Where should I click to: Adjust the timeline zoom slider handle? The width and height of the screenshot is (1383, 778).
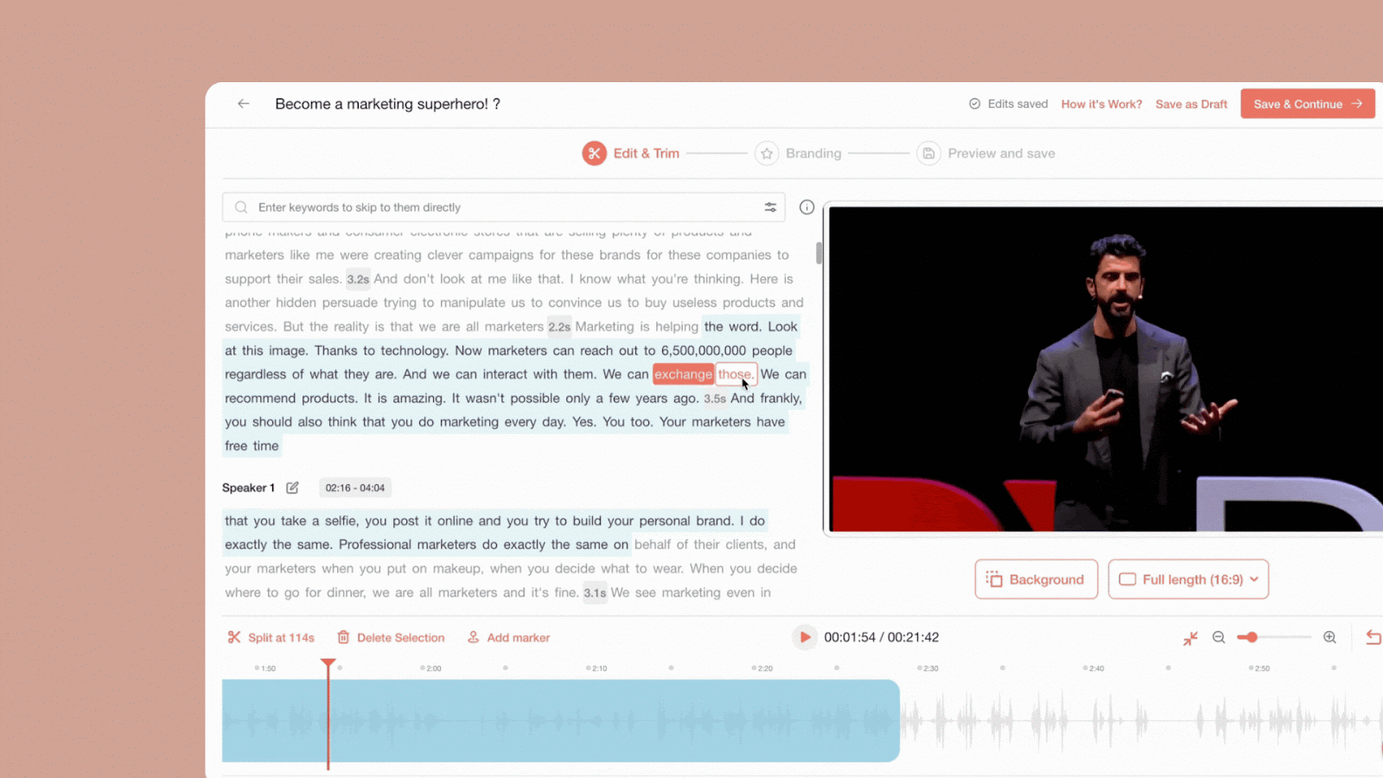(1252, 638)
